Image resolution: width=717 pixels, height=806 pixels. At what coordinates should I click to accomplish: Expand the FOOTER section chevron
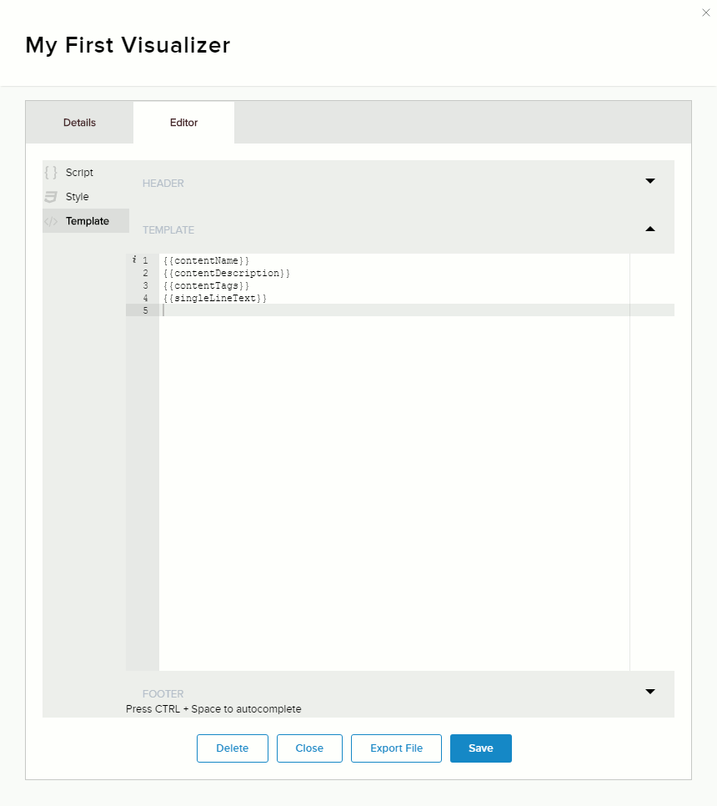pyautogui.click(x=649, y=691)
